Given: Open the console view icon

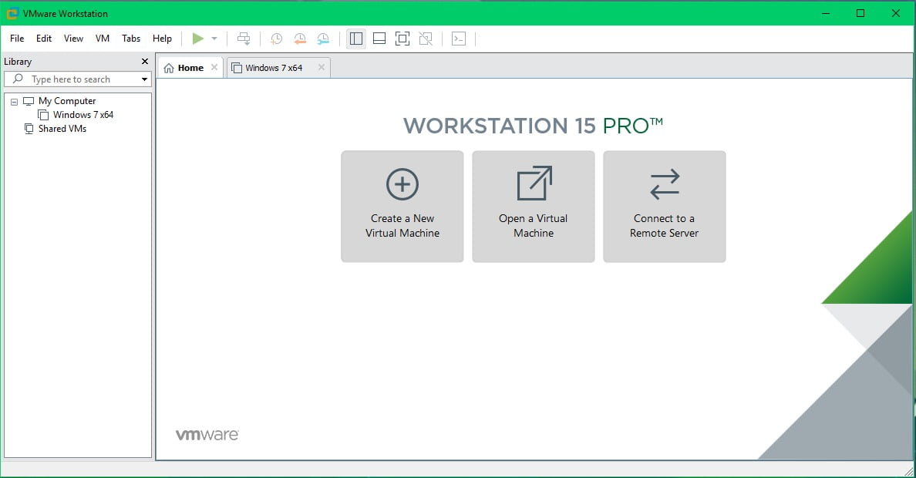Looking at the screenshot, I should (459, 39).
